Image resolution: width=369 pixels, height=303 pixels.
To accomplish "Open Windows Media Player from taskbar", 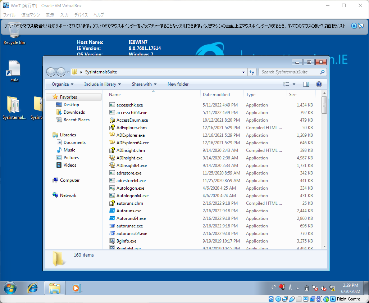I will click(x=76, y=288).
